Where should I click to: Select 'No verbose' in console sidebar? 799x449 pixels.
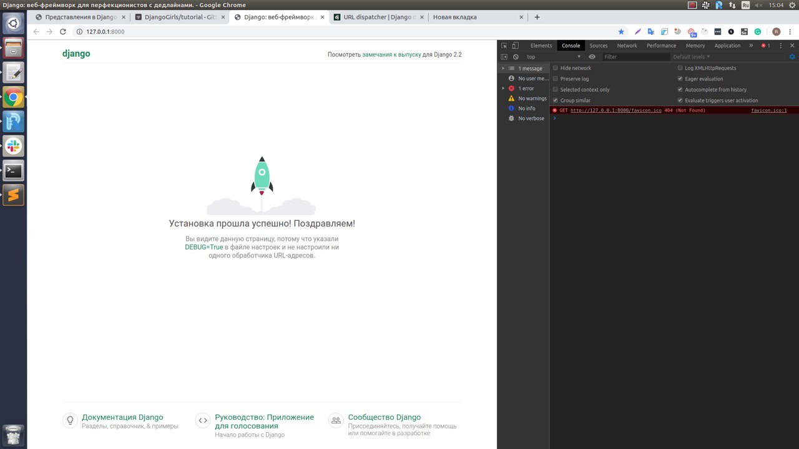[526, 118]
